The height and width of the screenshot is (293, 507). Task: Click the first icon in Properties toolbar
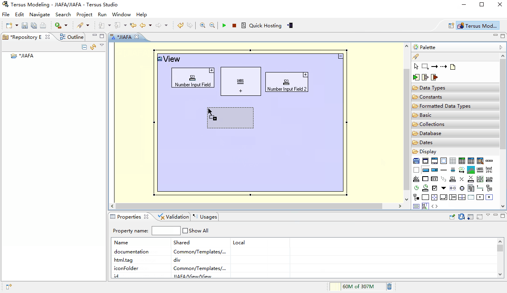452,217
